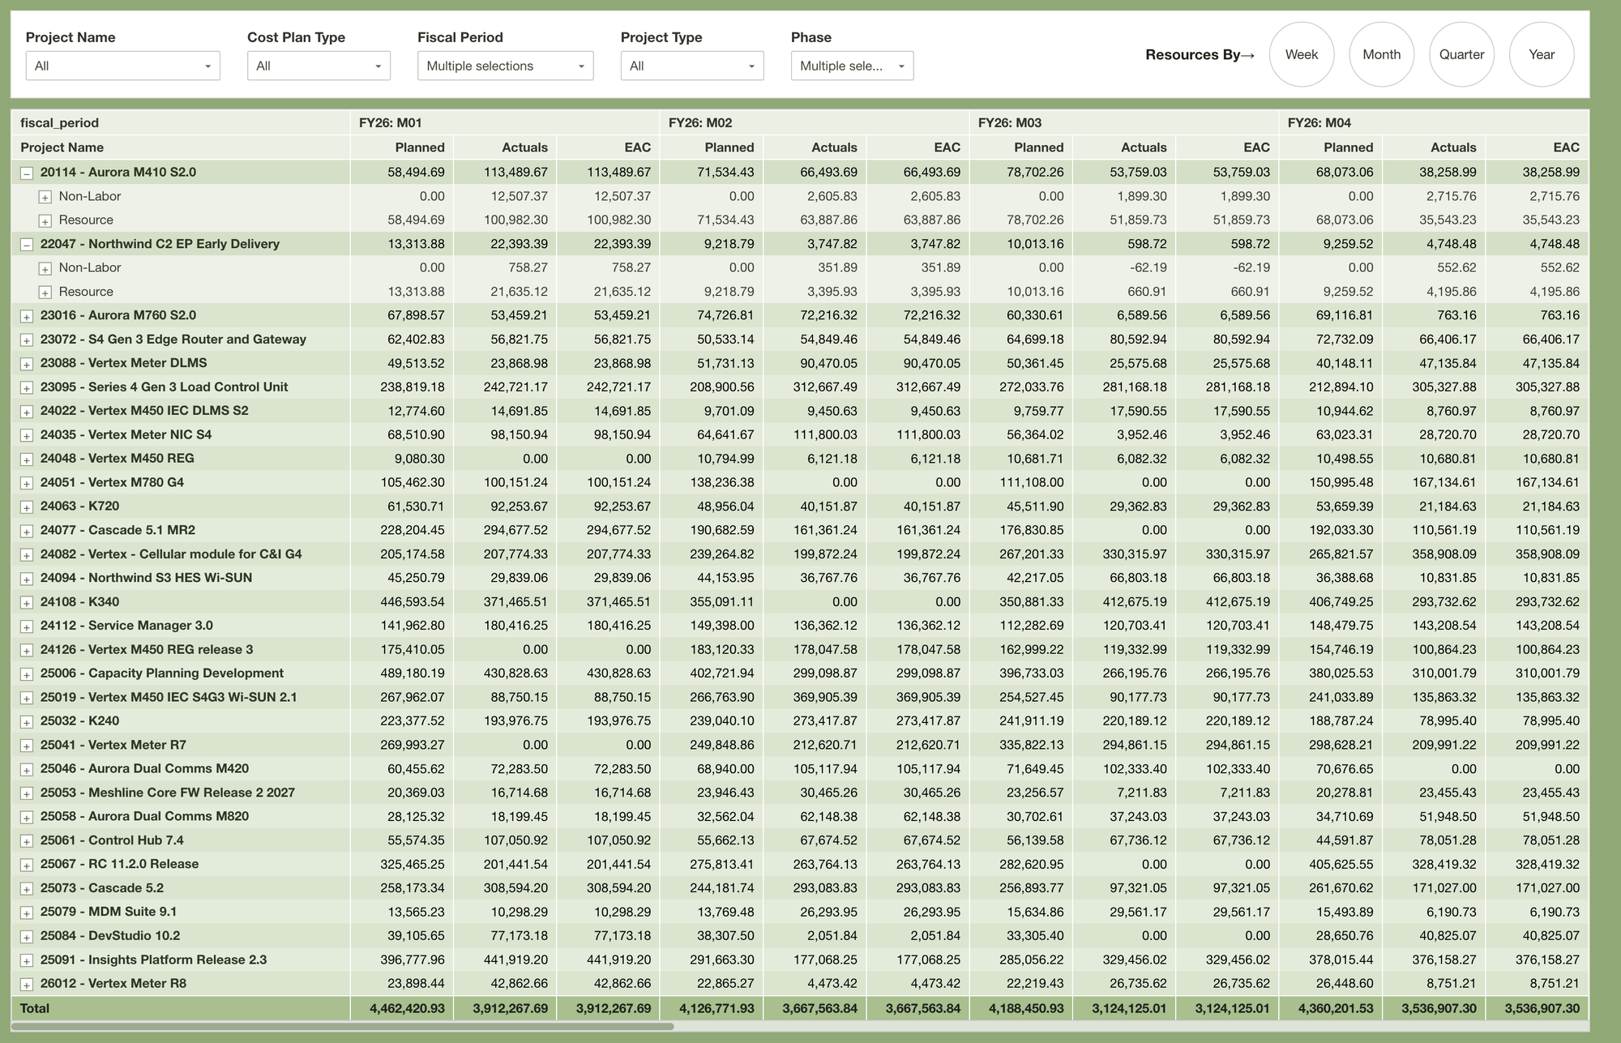The image size is (1621, 1043).
Task: Expand 25091 - Insights Platform Release 2.3
Action: (x=27, y=960)
